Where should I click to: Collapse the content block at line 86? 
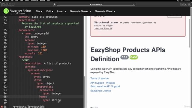[x=8, y=67]
